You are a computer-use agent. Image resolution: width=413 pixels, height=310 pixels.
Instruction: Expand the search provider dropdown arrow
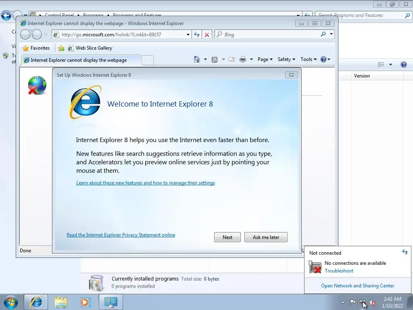(x=331, y=34)
